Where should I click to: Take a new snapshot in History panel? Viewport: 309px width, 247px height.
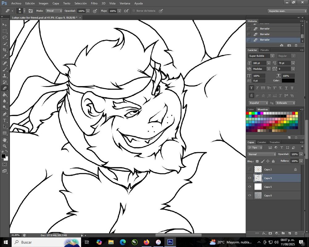click(x=289, y=45)
